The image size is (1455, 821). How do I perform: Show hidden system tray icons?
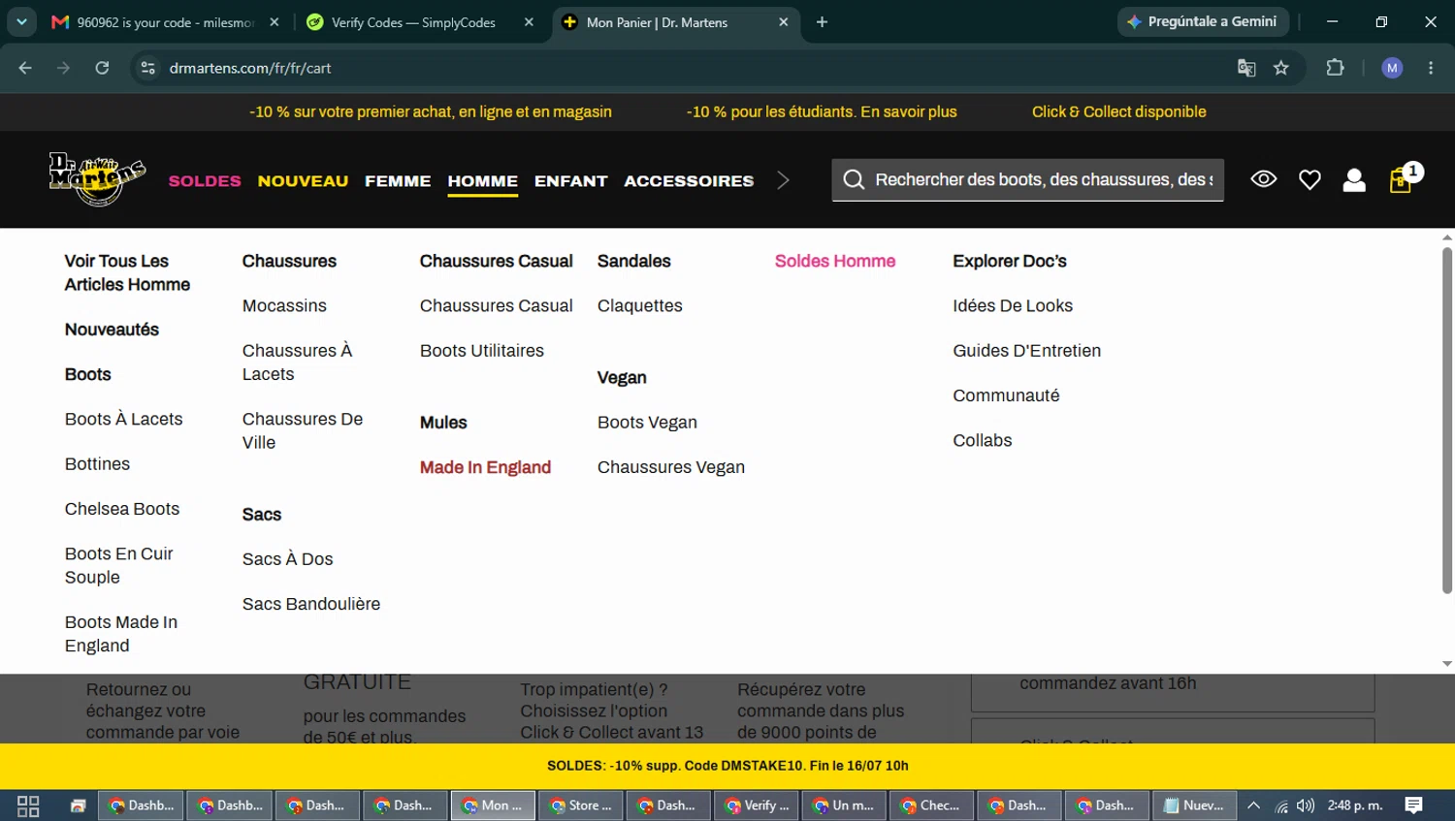[1253, 805]
